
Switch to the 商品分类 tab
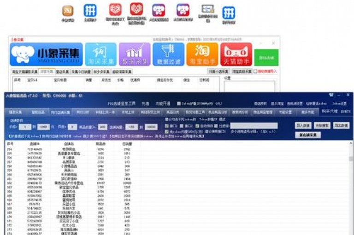[x=173, y=112]
